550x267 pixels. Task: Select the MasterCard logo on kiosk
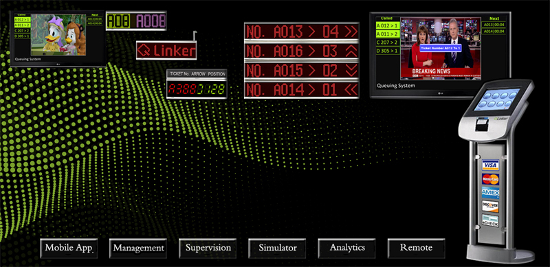(490, 179)
